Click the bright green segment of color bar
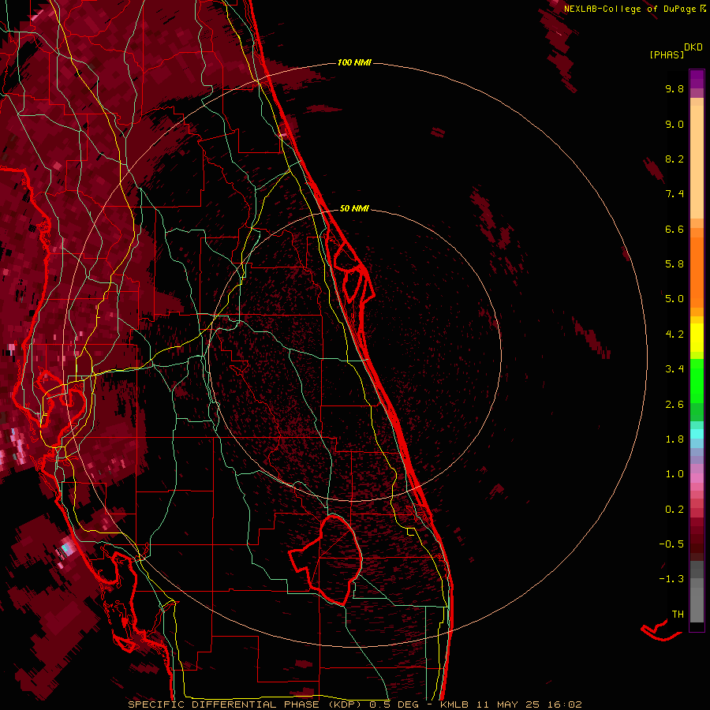Screen dimensions: 710x710 tap(697, 380)
